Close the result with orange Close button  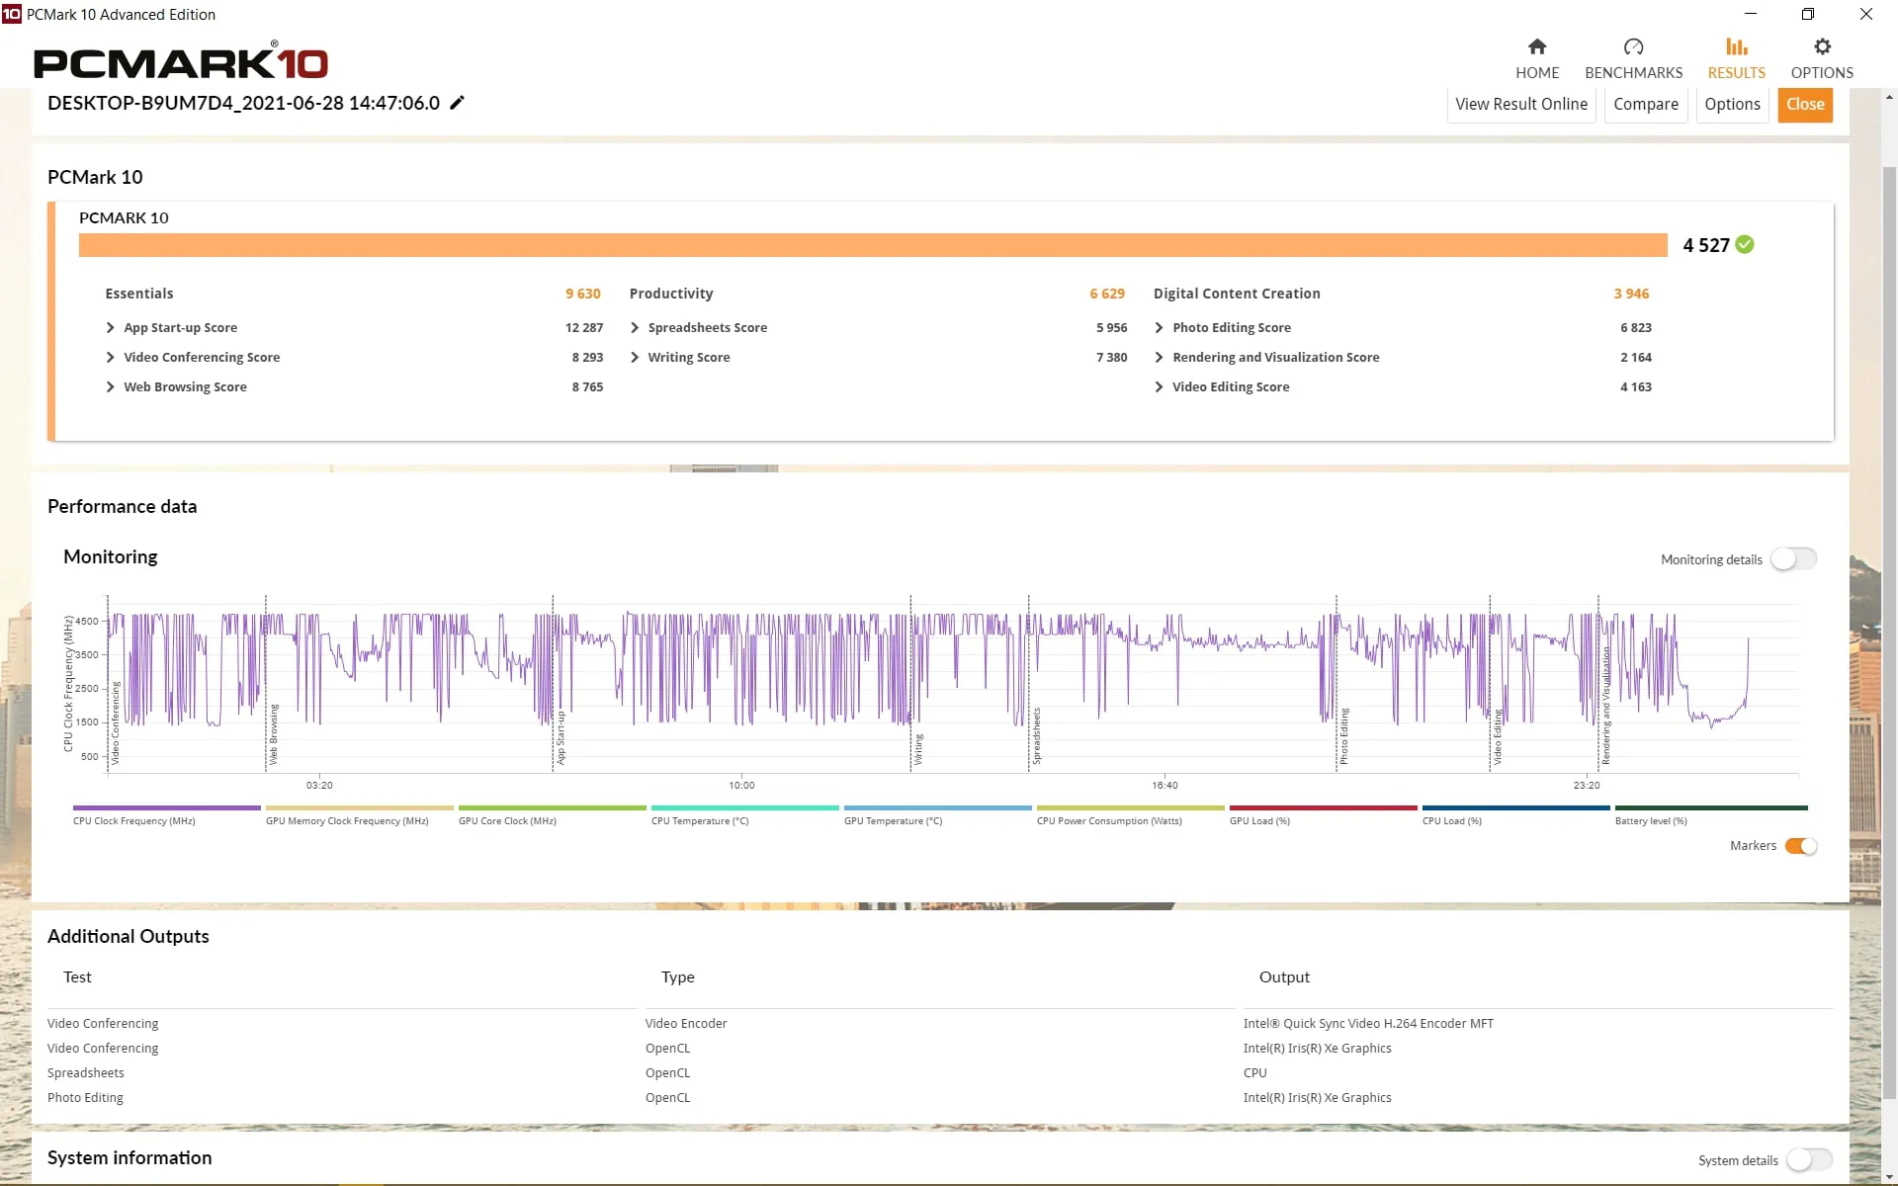[x=1805, y=104]
